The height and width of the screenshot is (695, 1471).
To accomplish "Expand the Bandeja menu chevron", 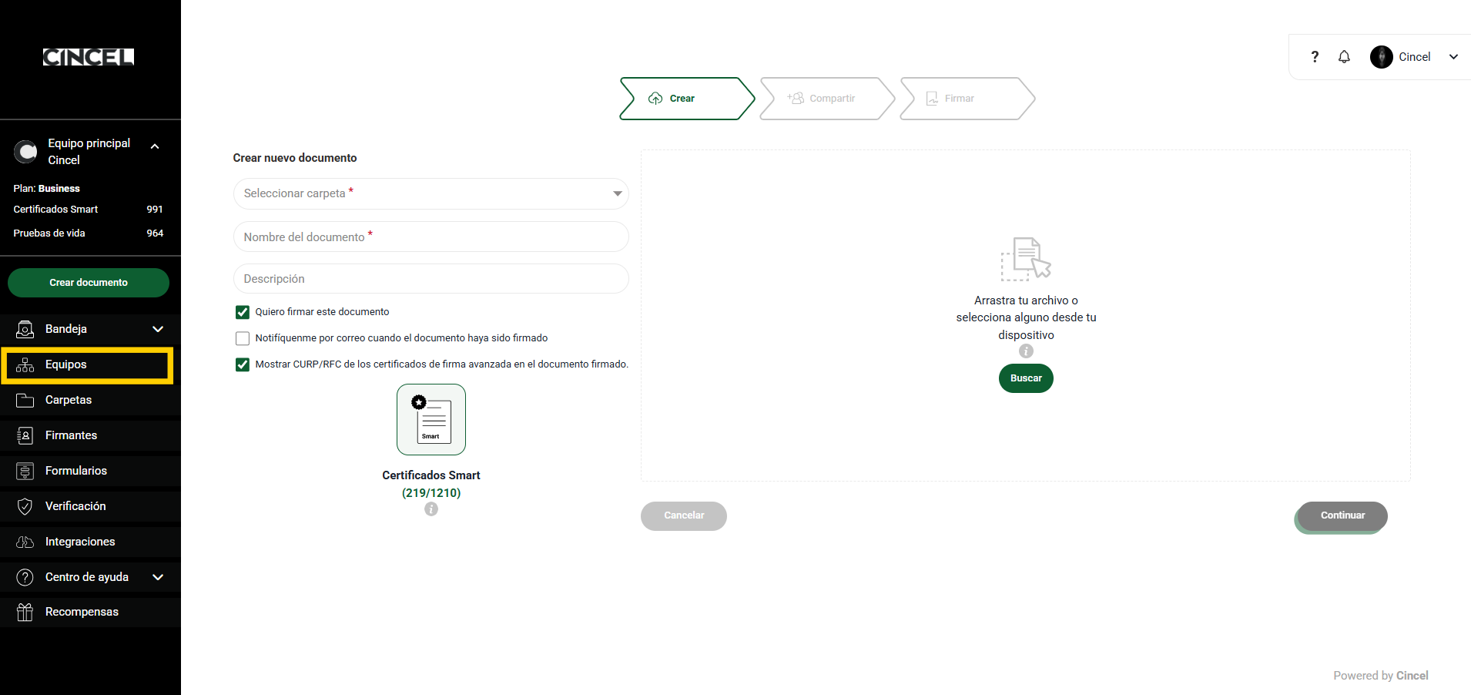I will [x=158, y=329].
